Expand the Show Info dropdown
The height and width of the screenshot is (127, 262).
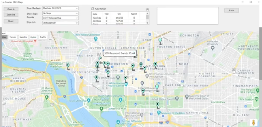pyautogui.click(x=60, y=23)
